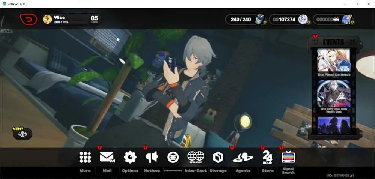The width and height of the screenshot is (375, 179).
Task: Open the Achievements medal icon
Action: tap(173, 158)
